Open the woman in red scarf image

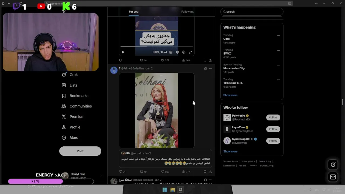click(157, 110)
